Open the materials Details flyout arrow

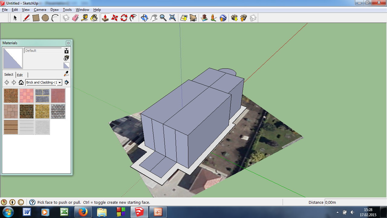[67, 82]
